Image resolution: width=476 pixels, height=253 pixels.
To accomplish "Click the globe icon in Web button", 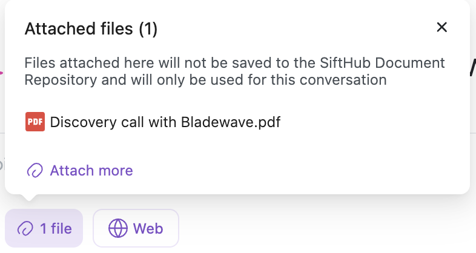I will click(x=118, y=228).
